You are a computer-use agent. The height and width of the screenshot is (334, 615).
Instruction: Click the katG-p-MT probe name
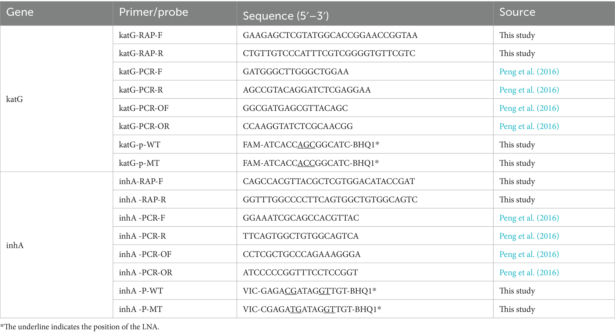pyautogui.click(x=139, y=163)
